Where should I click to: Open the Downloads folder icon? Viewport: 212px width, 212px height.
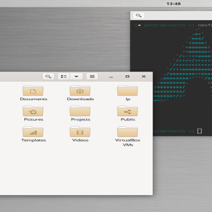click(80, 91)
